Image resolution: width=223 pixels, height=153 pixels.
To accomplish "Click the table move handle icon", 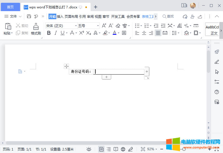I will point(66,66).
